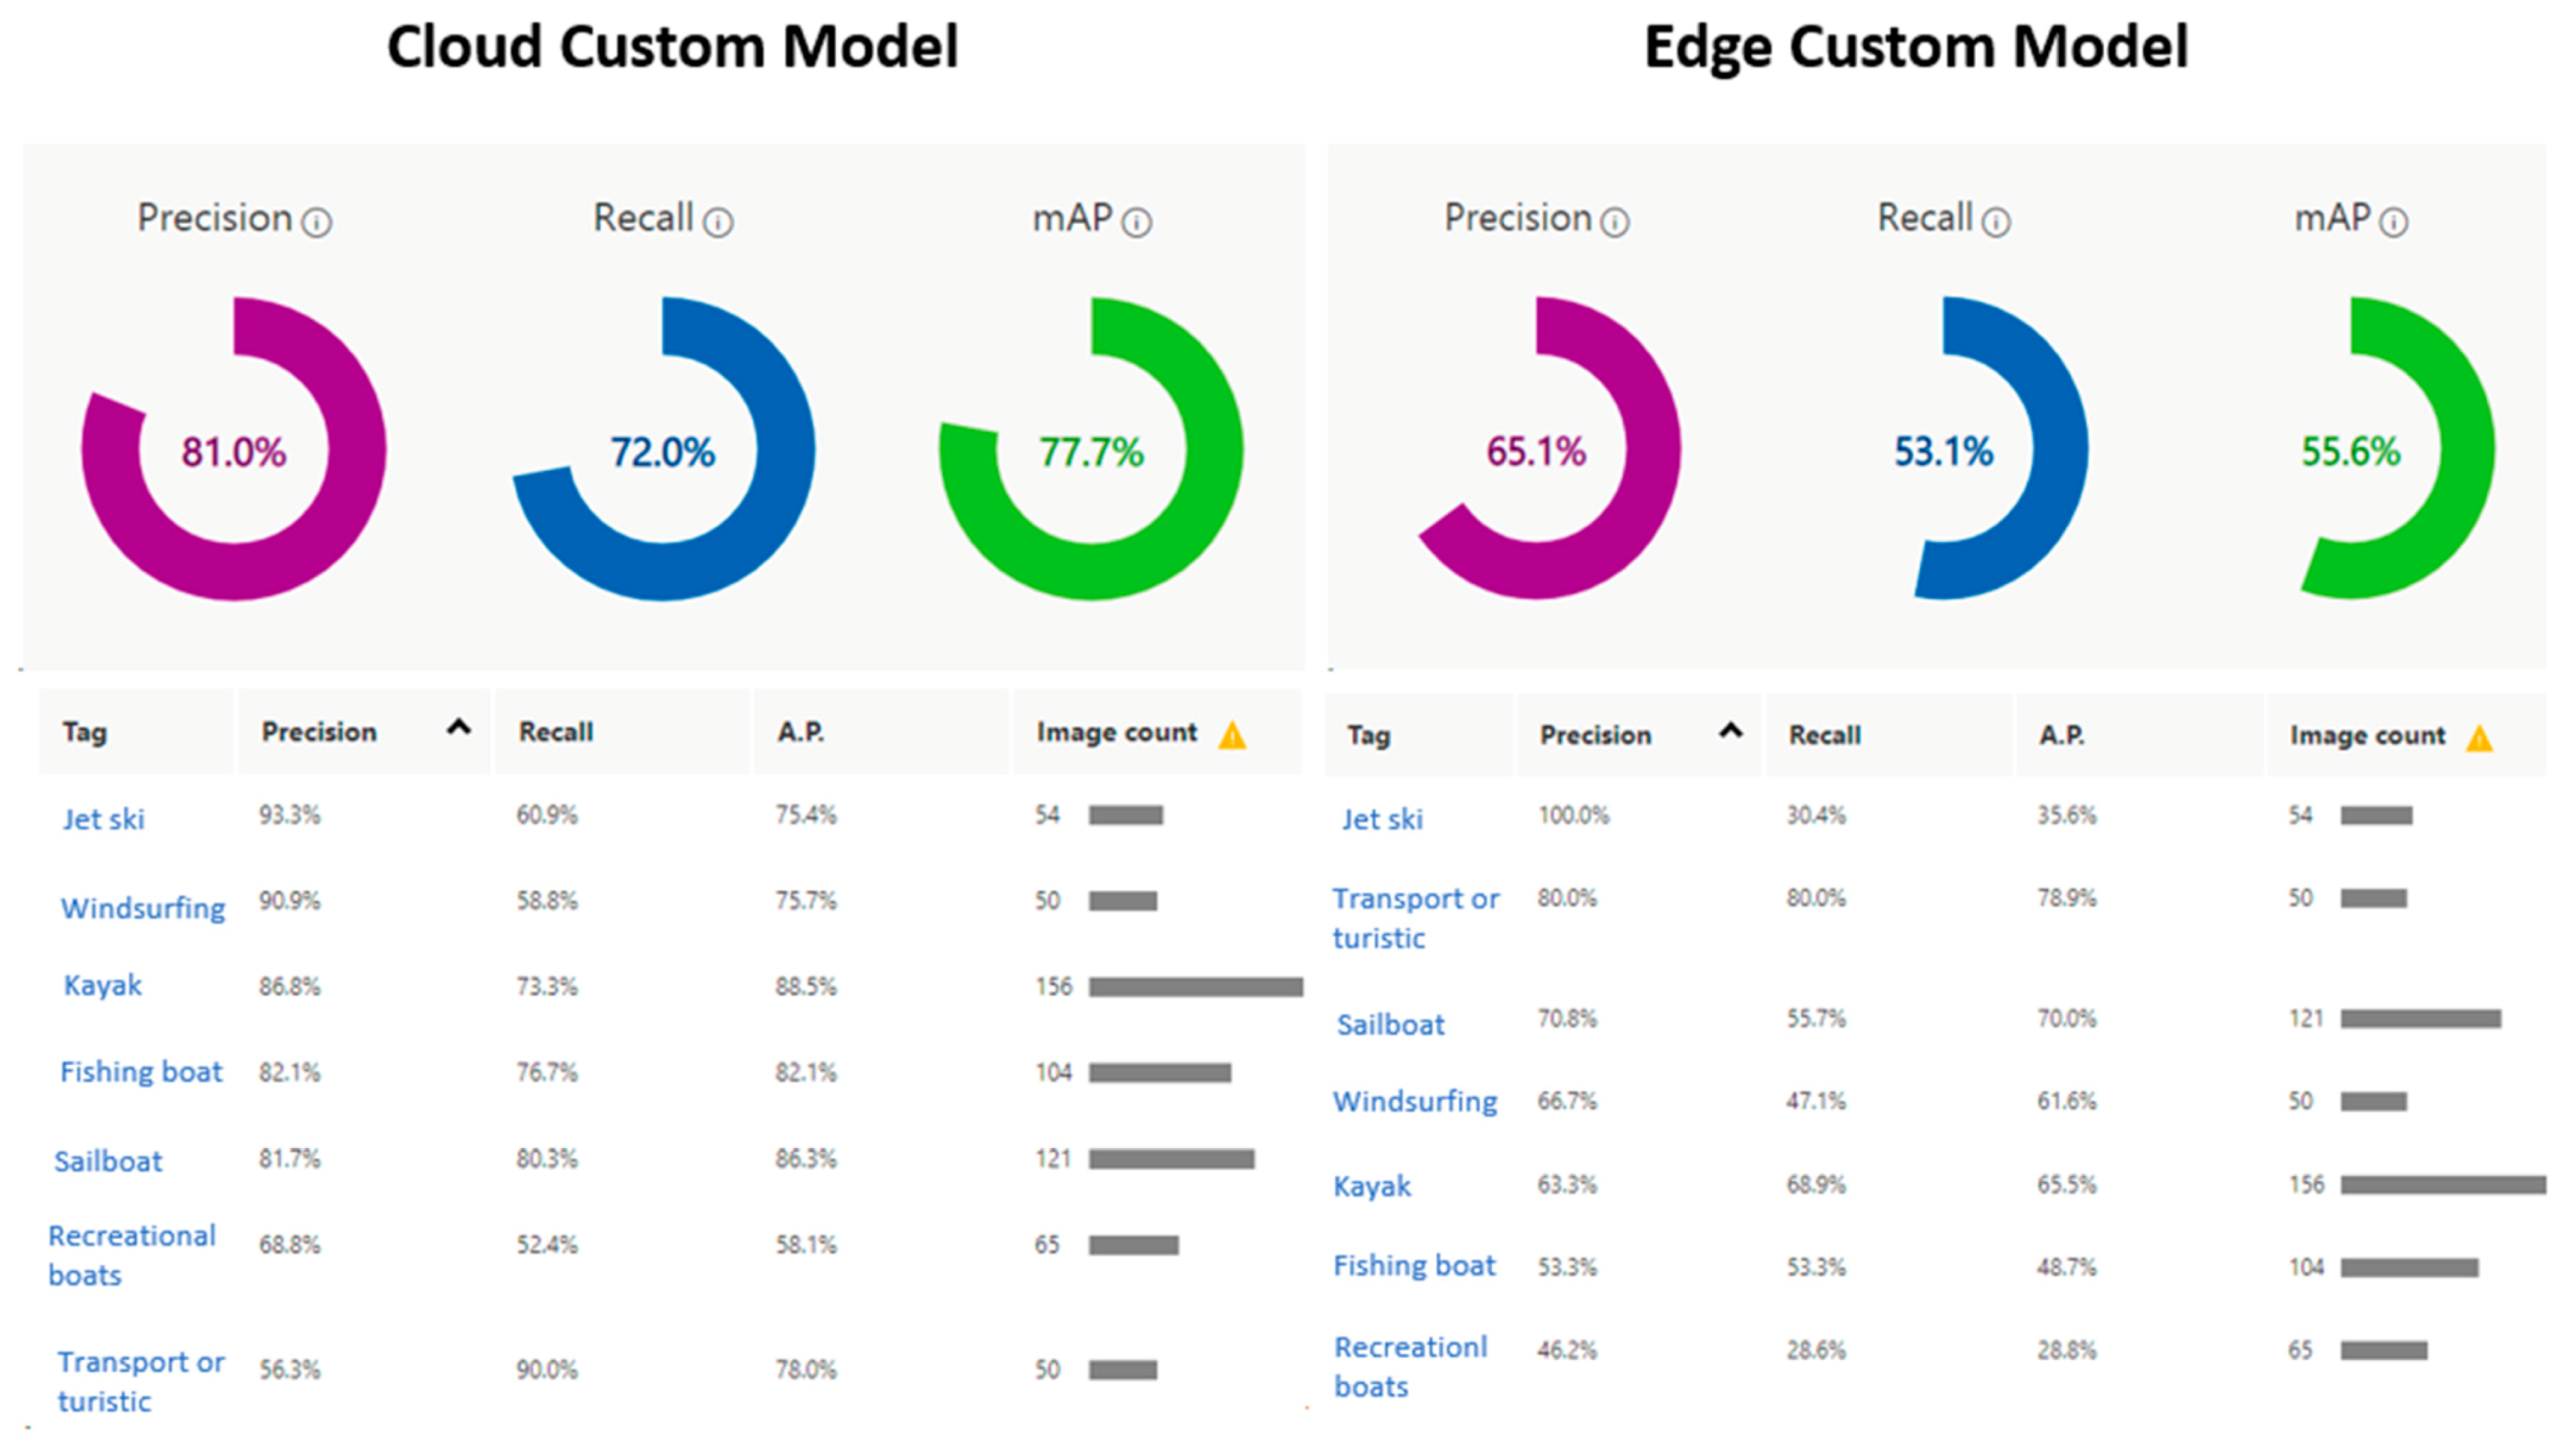Screen dimensions: 2576x1445
Task: Click Tag column header in Cloud table
Action: tap(85, 732)
